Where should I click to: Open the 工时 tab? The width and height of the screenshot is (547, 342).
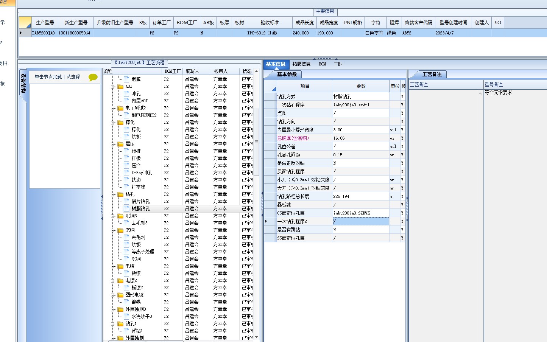[338, 64]
